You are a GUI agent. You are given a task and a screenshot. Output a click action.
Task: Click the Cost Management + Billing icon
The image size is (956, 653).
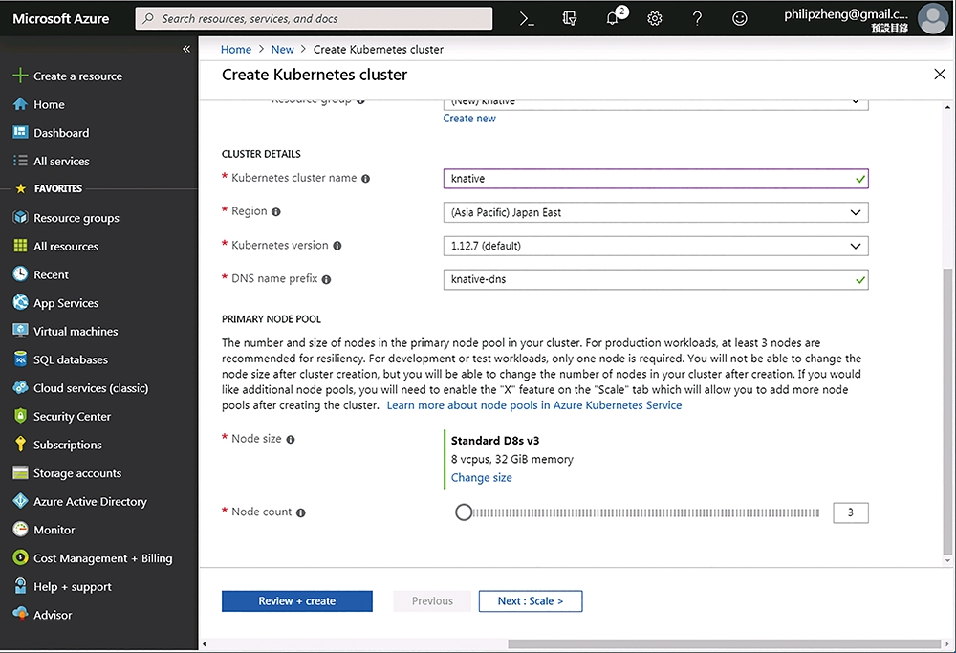click(20, 558)
